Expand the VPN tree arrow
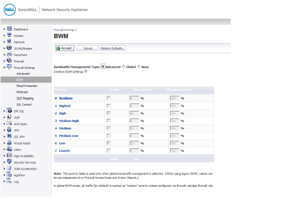The width and height of the screenshot is (307, 207). (4, 130)
